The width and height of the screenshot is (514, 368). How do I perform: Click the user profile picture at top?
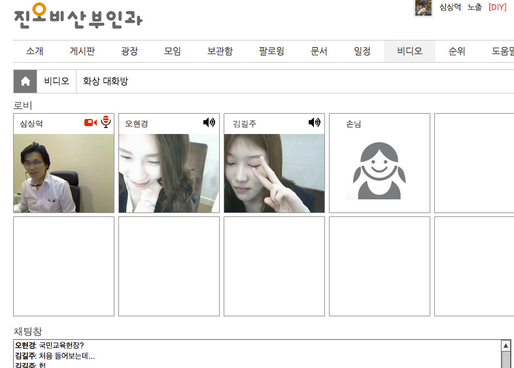423,8
